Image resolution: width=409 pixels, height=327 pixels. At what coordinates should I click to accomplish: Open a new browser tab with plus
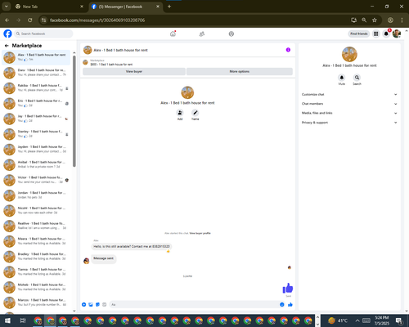point(169,7)
